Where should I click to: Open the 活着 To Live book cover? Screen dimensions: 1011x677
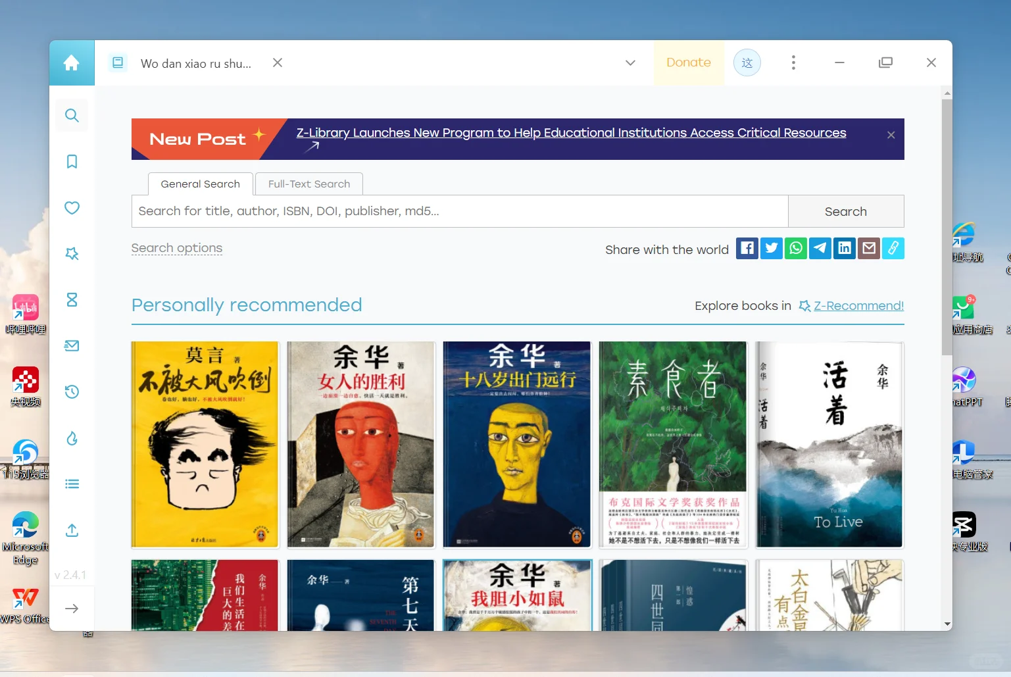point(829,445)
